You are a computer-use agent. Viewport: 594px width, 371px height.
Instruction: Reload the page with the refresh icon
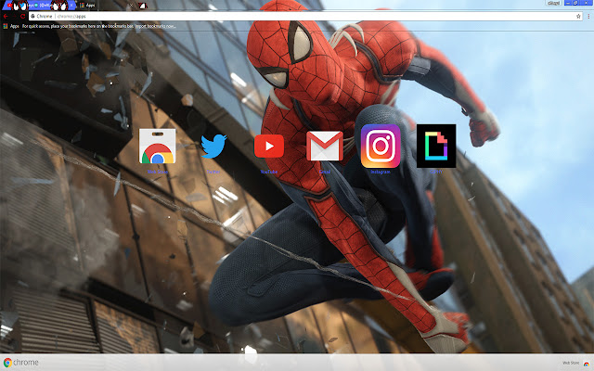22,17
